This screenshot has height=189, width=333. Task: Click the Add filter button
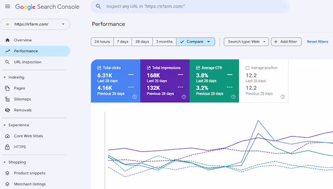coord(286,42)
